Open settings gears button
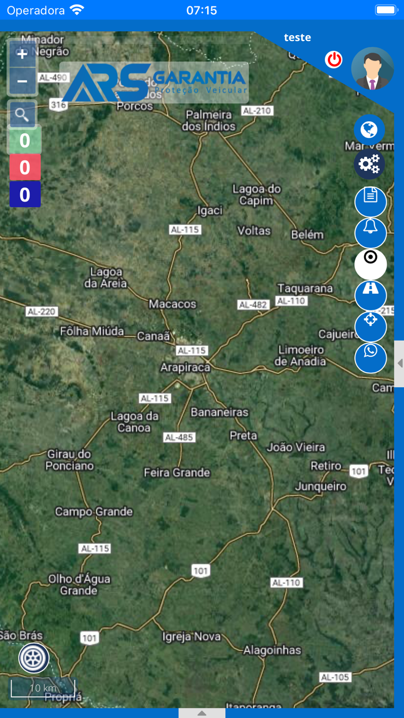Image resolution: width=404 pixels, height=718 pixels. tap(369, 164)
